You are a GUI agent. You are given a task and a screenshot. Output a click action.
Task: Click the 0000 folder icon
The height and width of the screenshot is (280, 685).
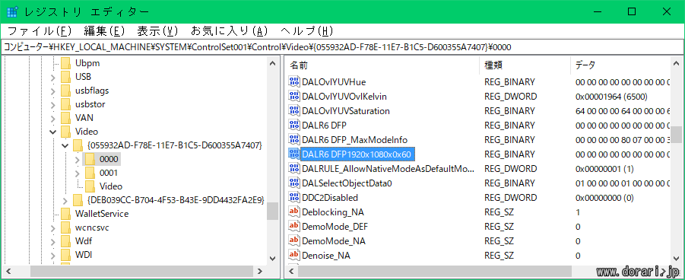pyautogui.click(x=90, y=159)
